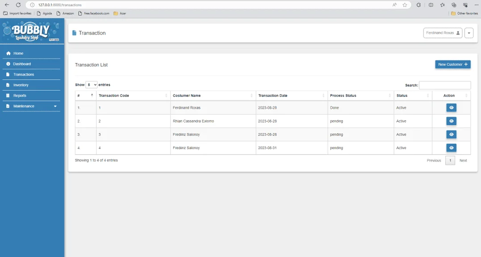Image resolution: width=481 pixels, height=257 pixels.
Task: Click the site info icon in address bar
Action: click(x=32, y=5)
